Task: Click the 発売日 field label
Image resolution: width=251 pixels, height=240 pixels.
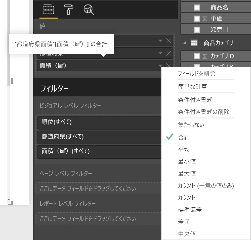Action: 219,30
